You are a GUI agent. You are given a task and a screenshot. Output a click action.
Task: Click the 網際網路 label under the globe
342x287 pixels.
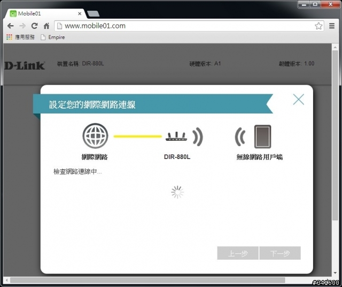95,157
